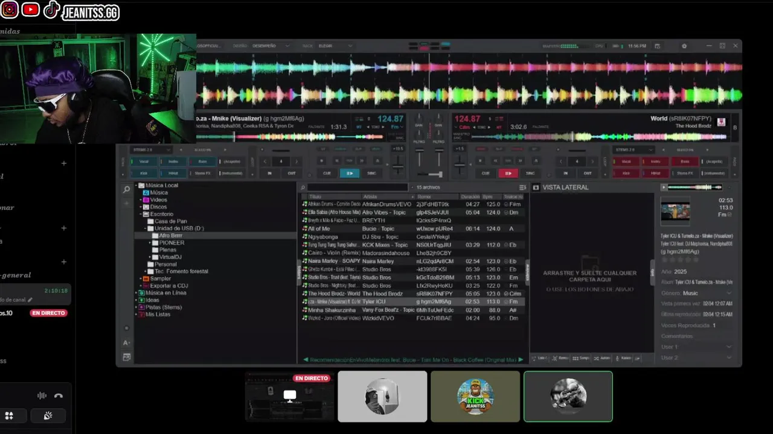Toggle the Kick stem on left deck
The height and width of the screenshot is (434, 773).
click(144, 173)
